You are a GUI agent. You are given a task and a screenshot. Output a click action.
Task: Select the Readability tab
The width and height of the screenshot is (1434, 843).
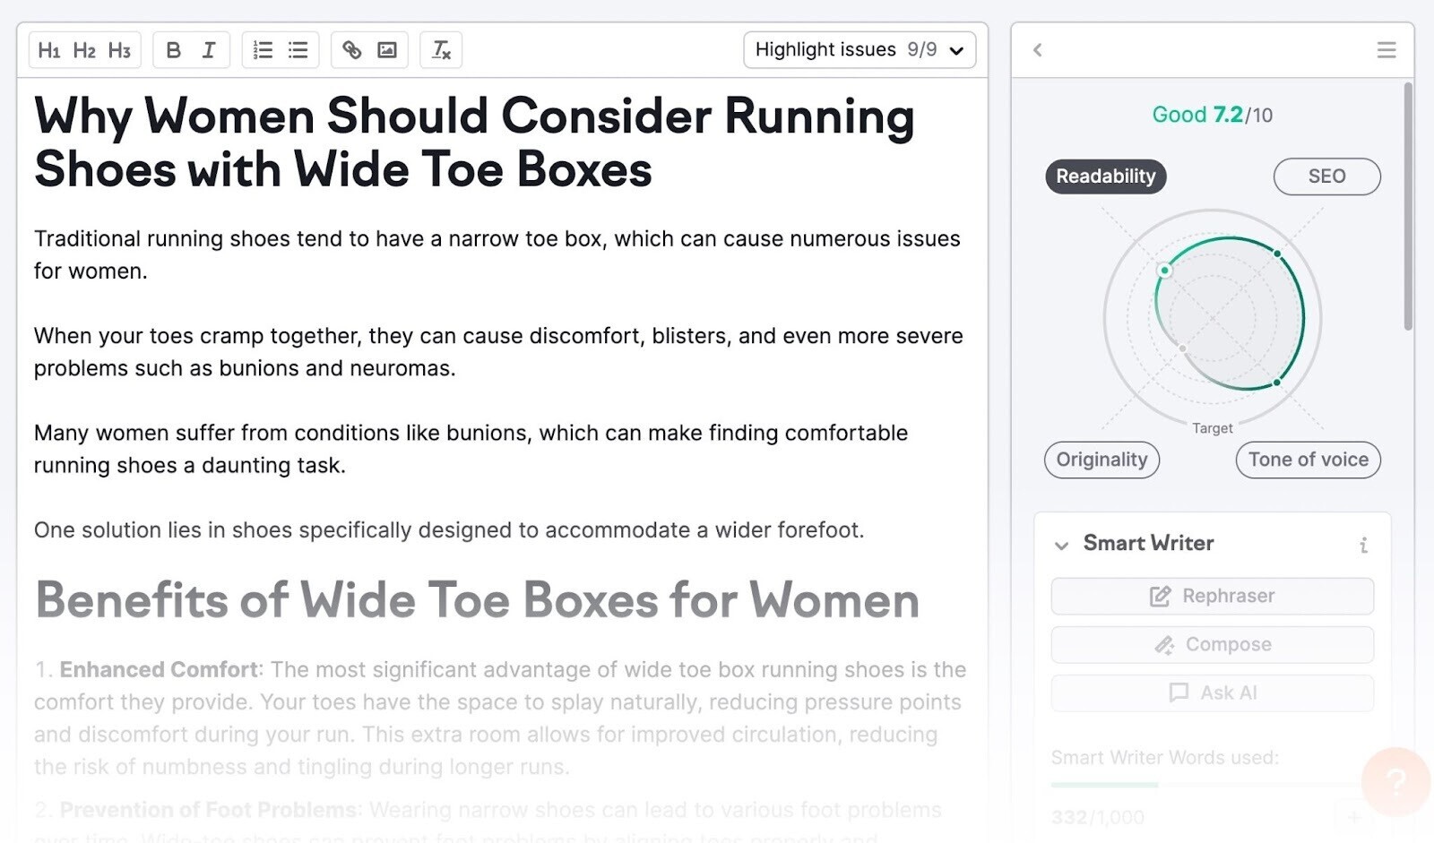tap(1105, 176)
